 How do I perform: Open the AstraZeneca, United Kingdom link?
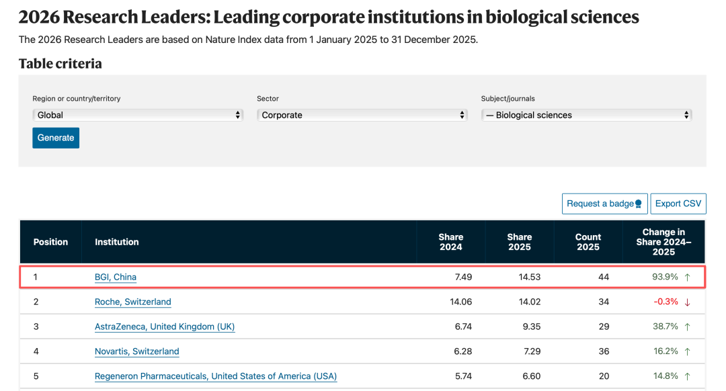[165, 327]
